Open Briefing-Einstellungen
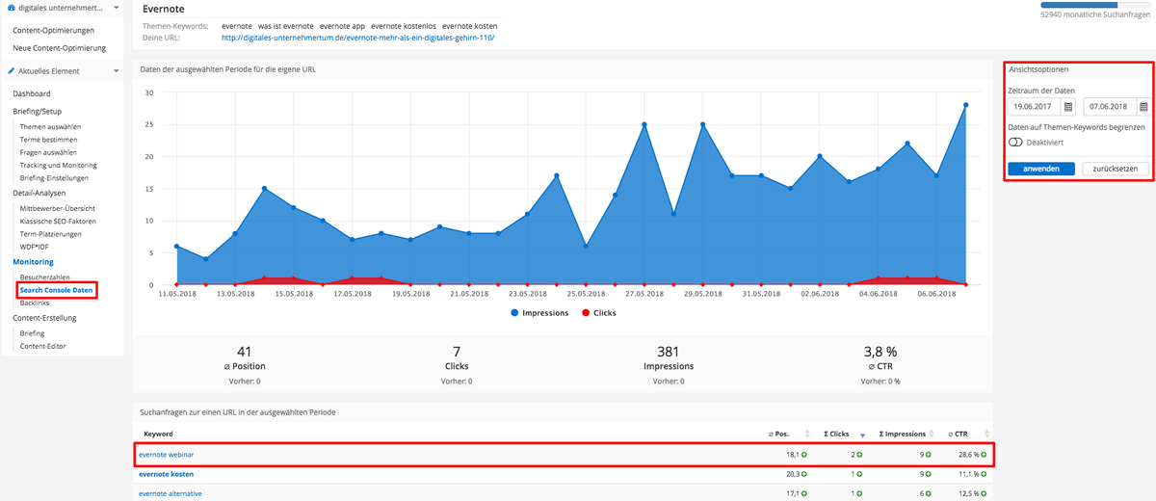This screenshot has width=1156, height=501. tap(54, 177)
